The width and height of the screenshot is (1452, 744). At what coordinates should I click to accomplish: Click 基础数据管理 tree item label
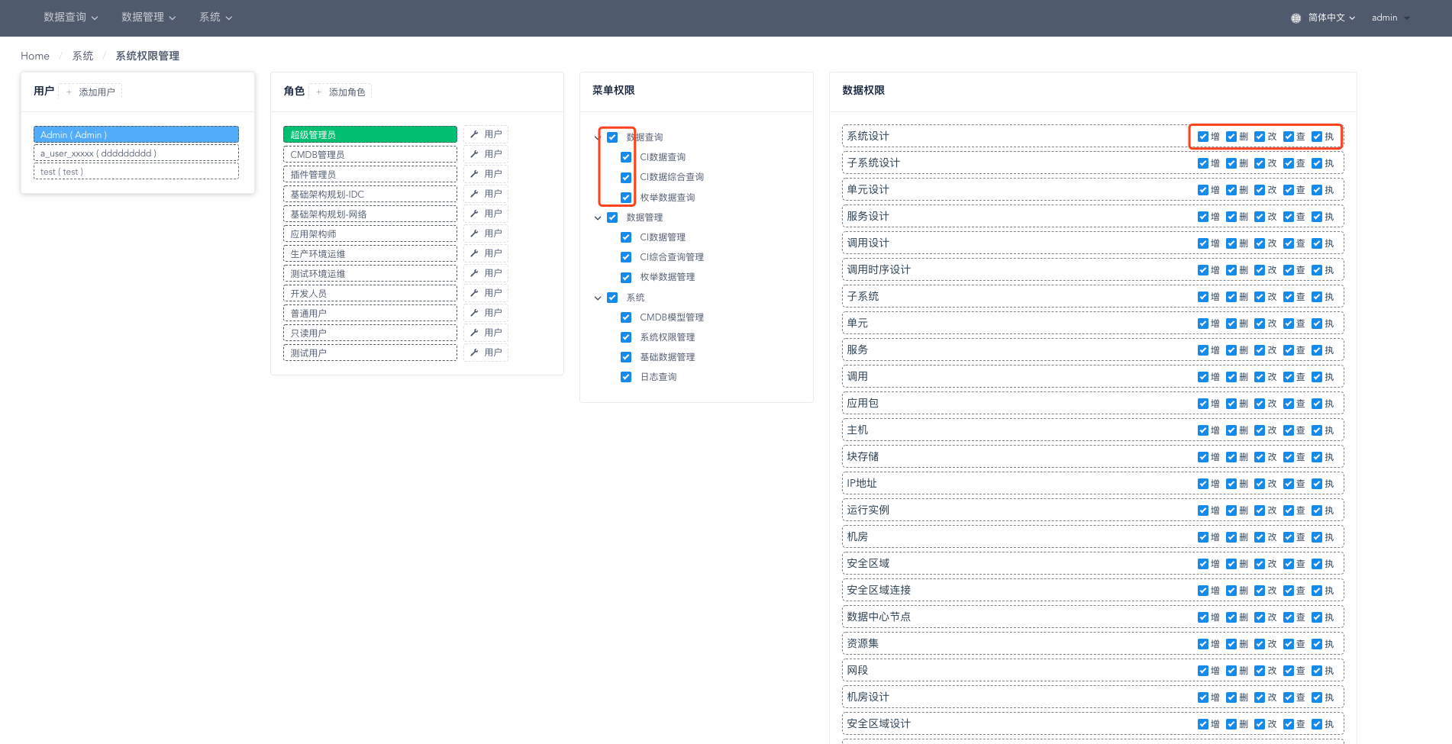667,357
